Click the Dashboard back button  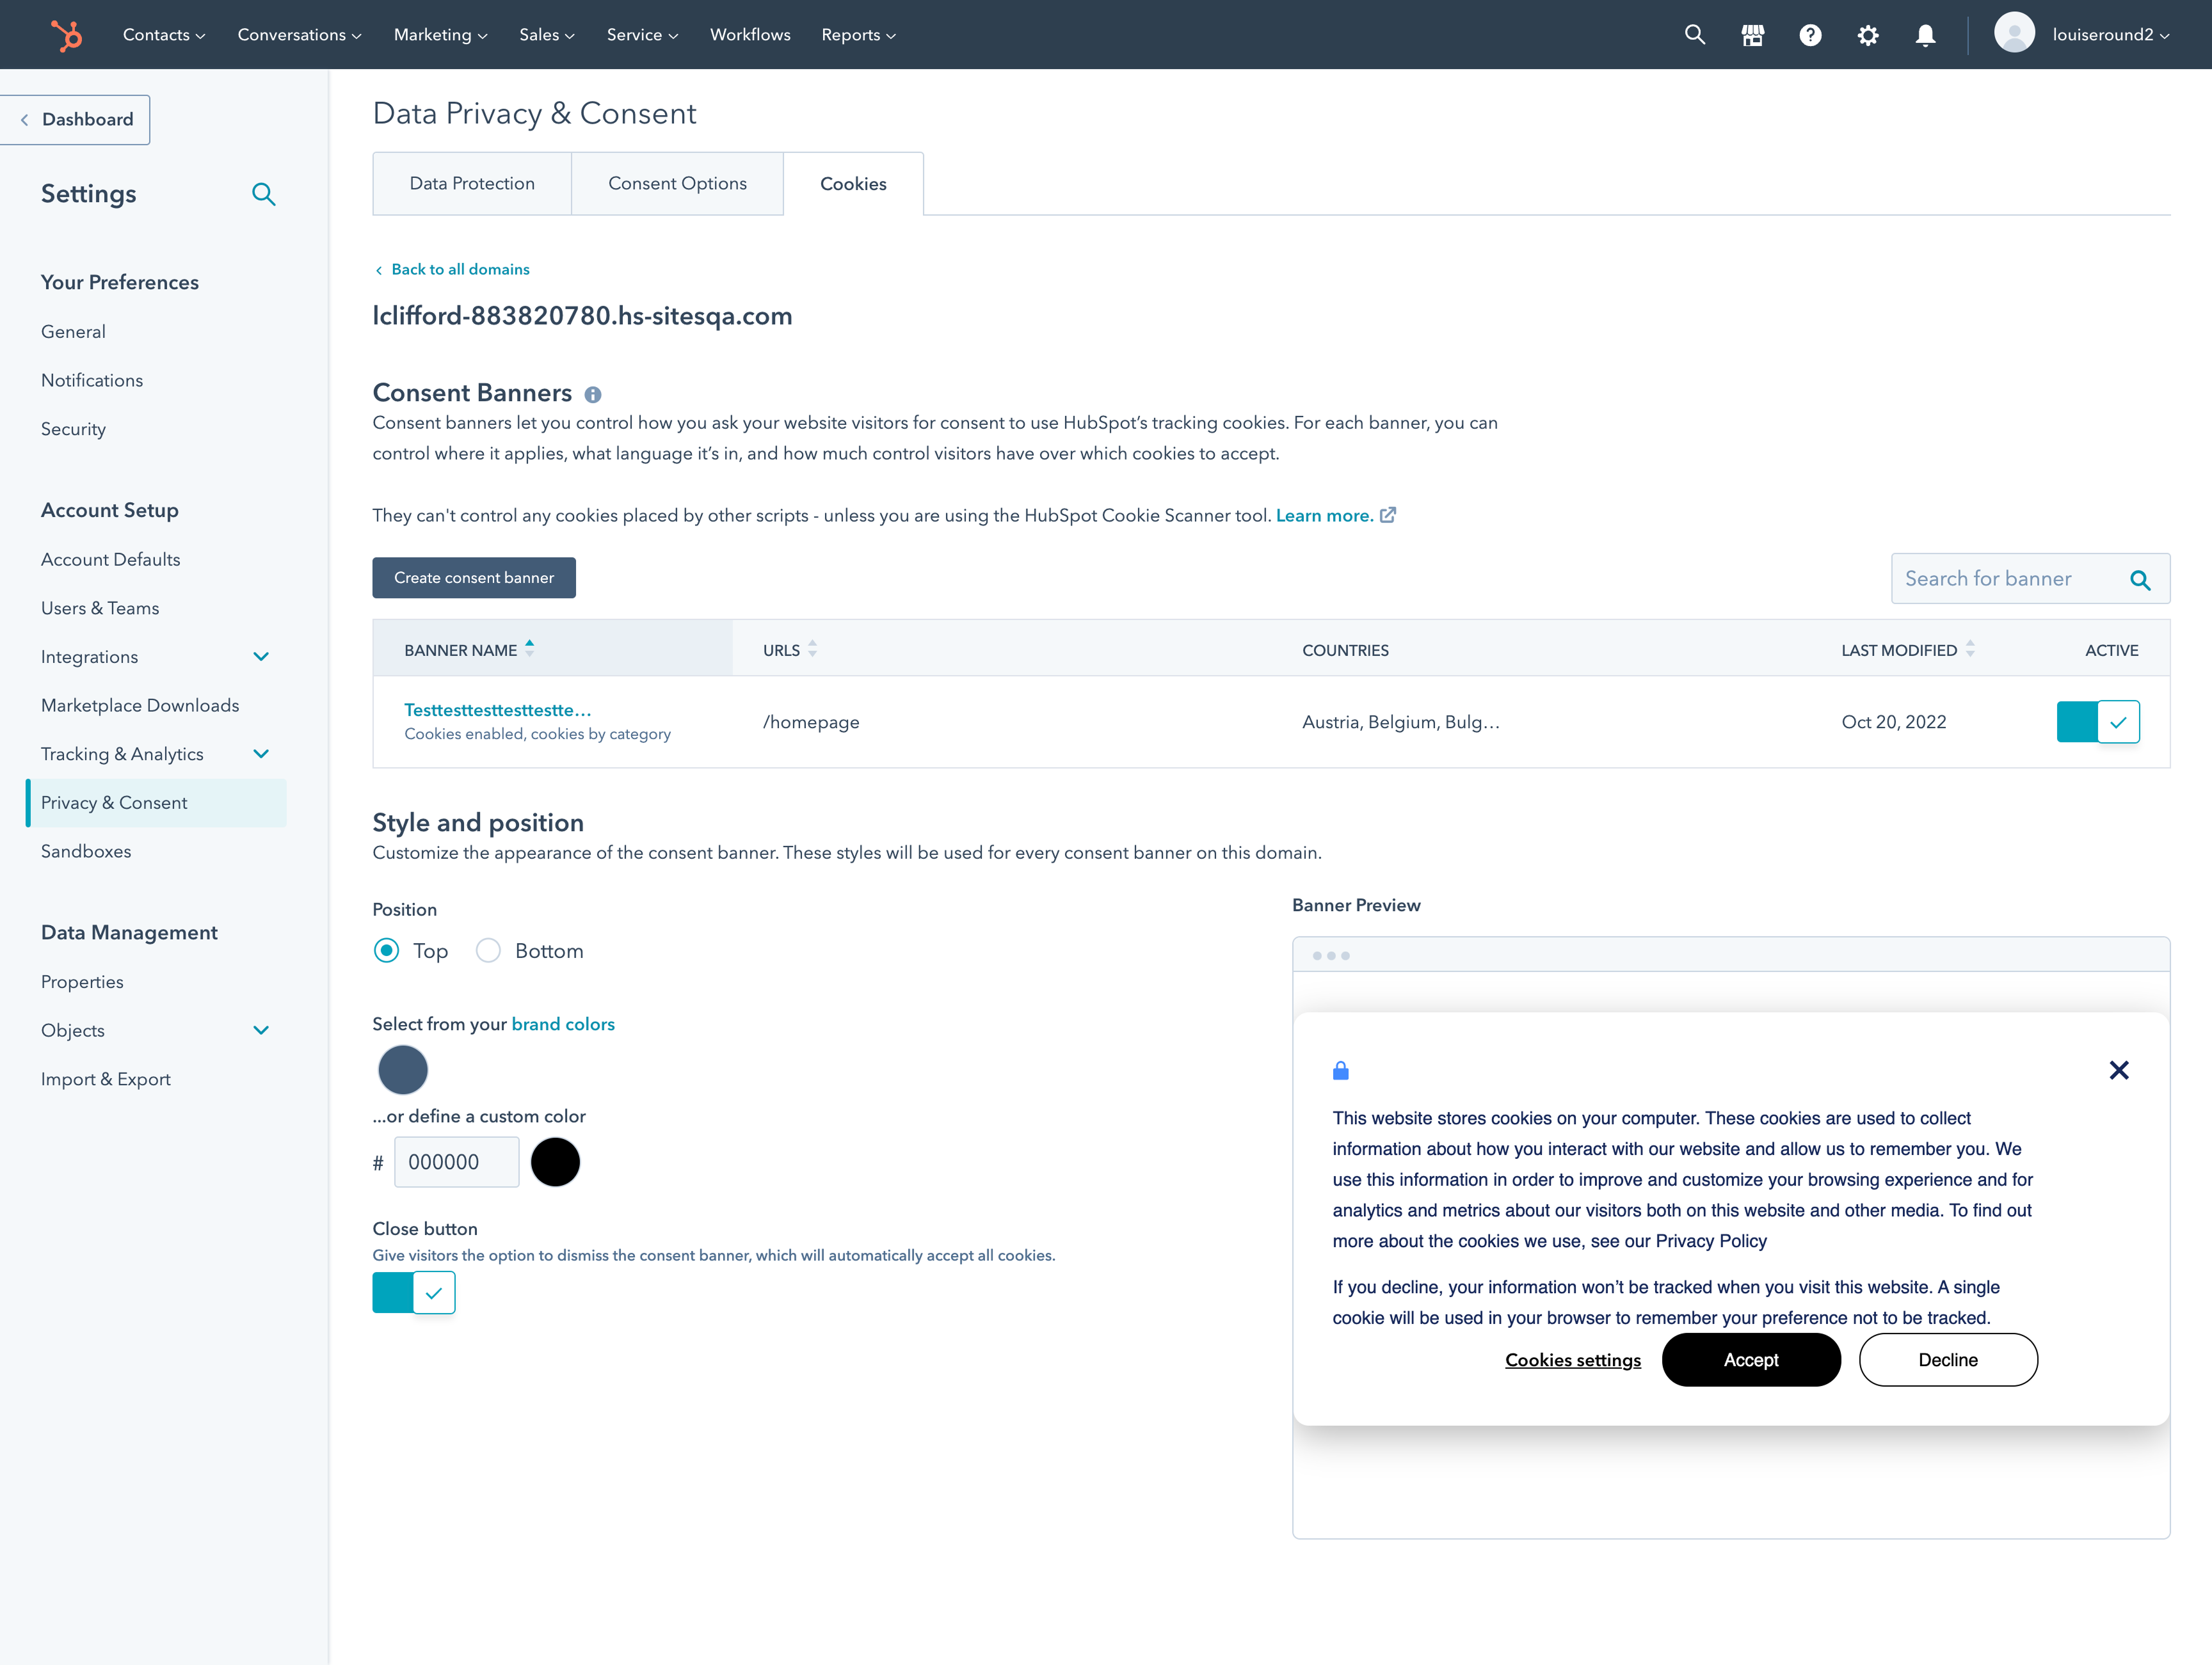click(75, 120)
